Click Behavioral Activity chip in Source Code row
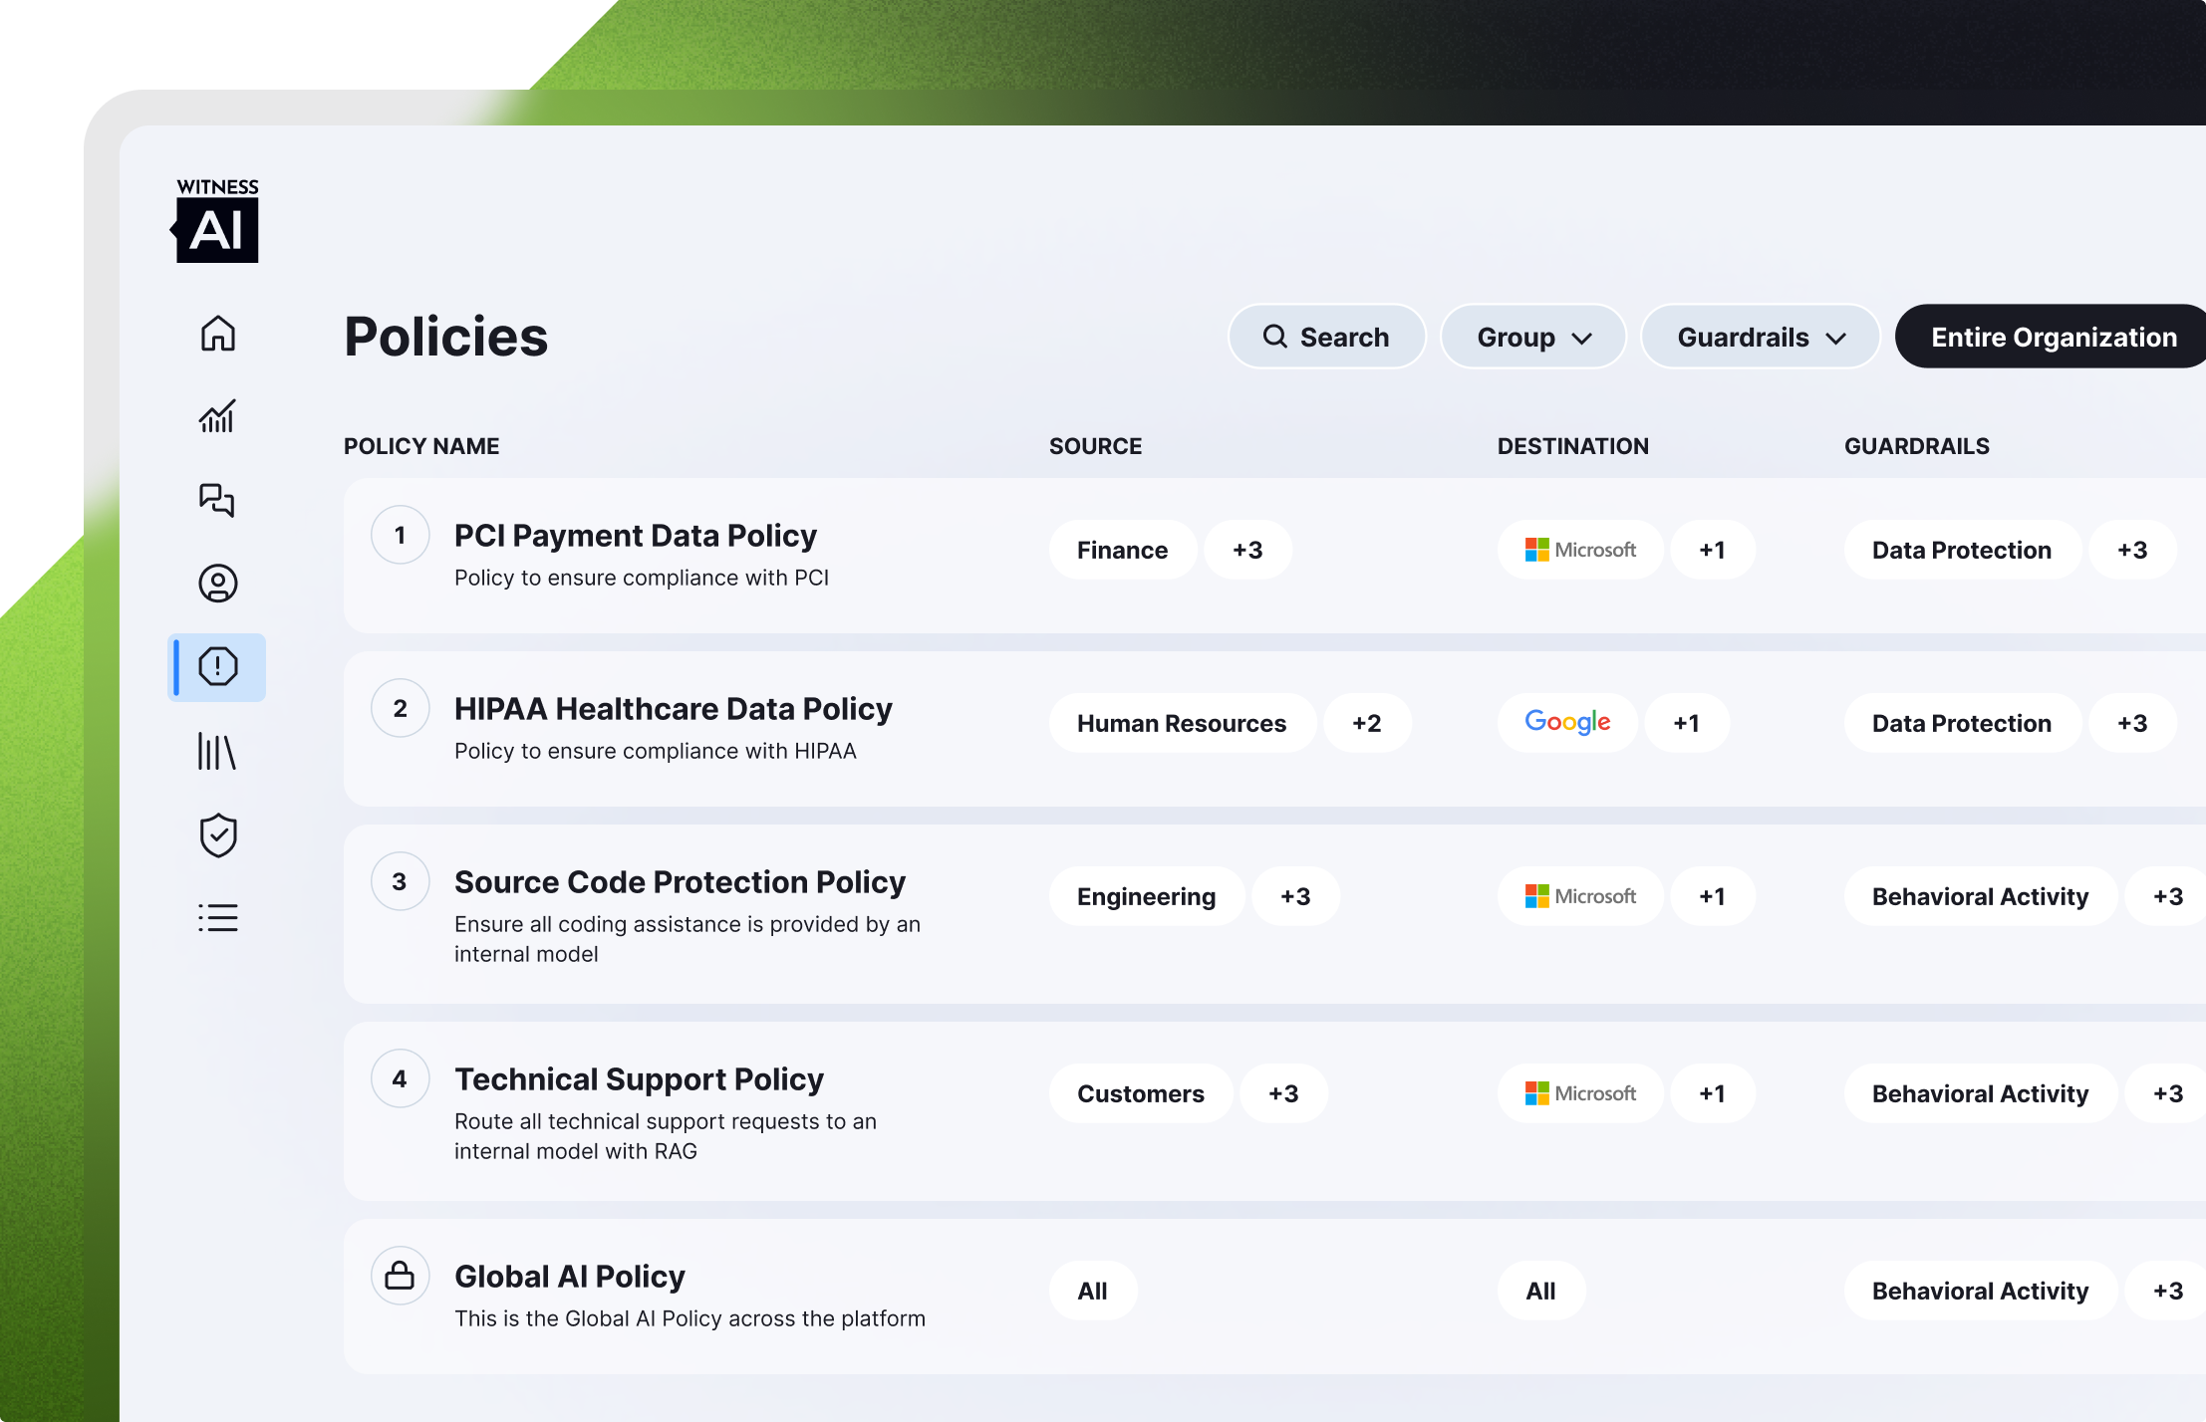This screenshot has height=1422, width=2206. [1980, 896]
